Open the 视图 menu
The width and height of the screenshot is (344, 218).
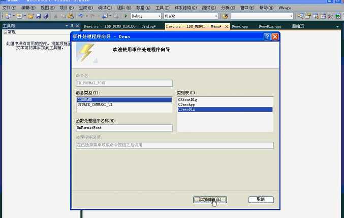(47, 8)
